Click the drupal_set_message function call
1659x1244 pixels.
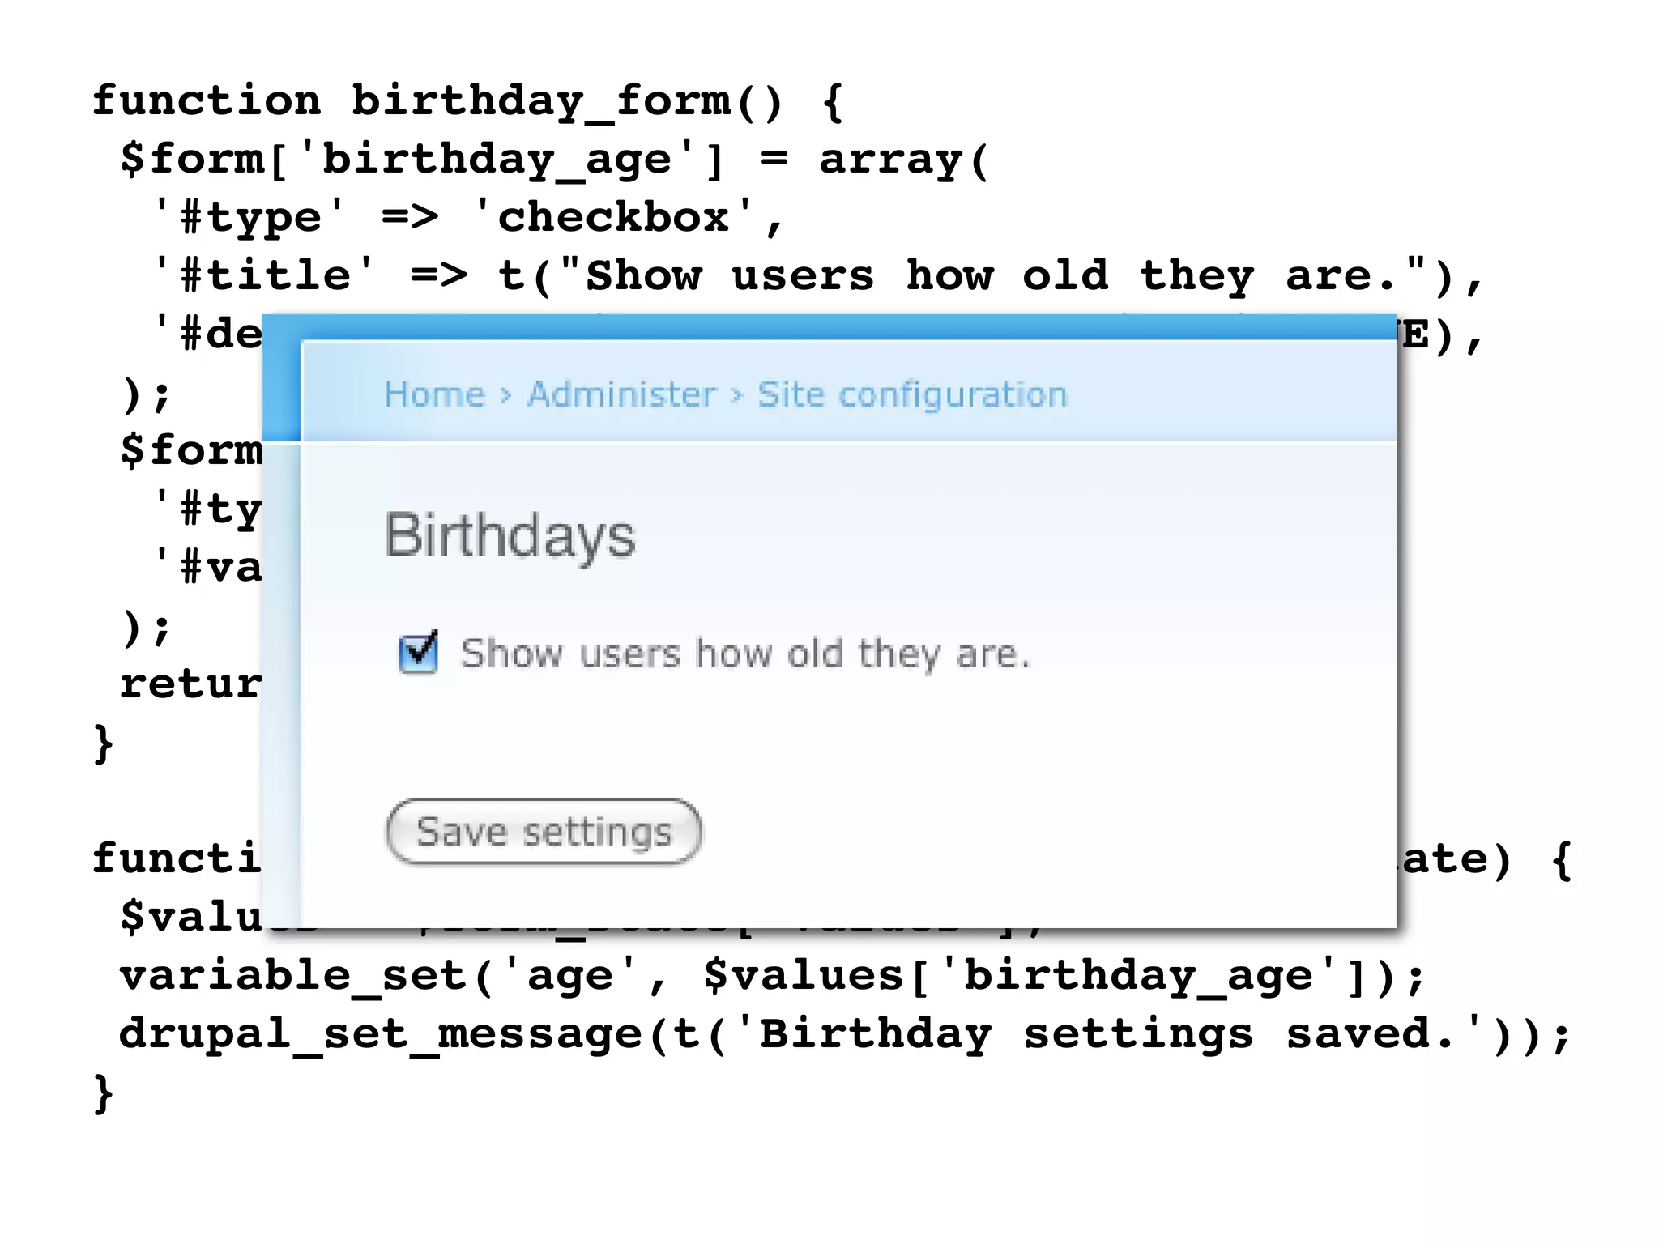[381, 1034]
